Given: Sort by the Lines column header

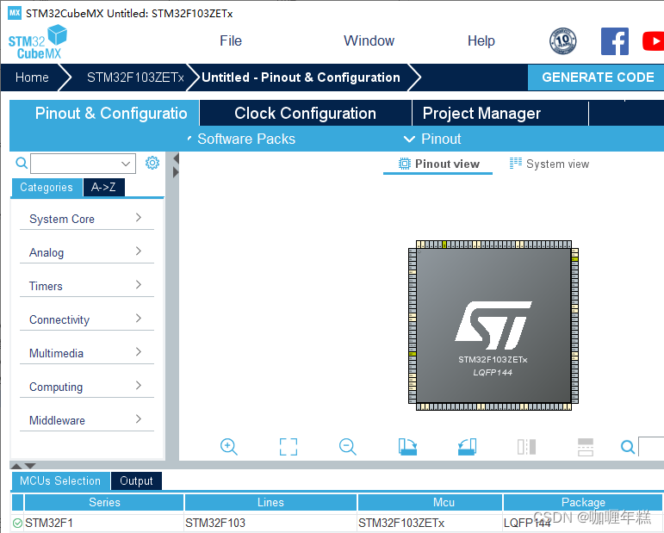Looking at the screenshot, I should pos(270,502).
